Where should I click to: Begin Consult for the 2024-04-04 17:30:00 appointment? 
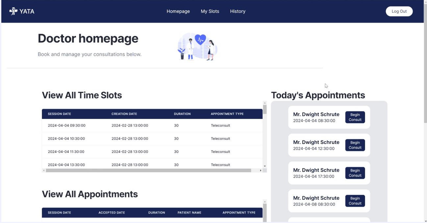point(355,173)
